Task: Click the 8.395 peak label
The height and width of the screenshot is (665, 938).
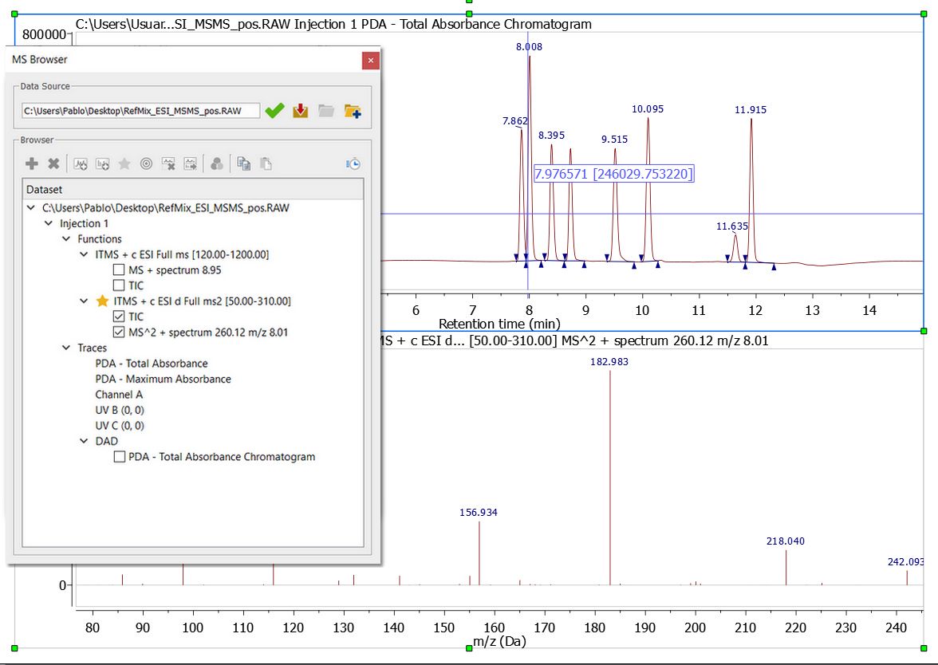Action: 552,136
